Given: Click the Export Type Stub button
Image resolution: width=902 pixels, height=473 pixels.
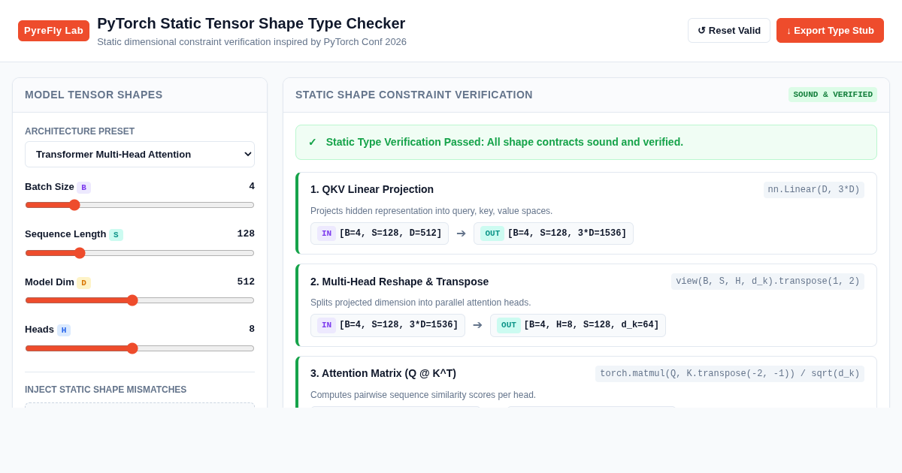Looking at the screenshot, I should (830, 31).
